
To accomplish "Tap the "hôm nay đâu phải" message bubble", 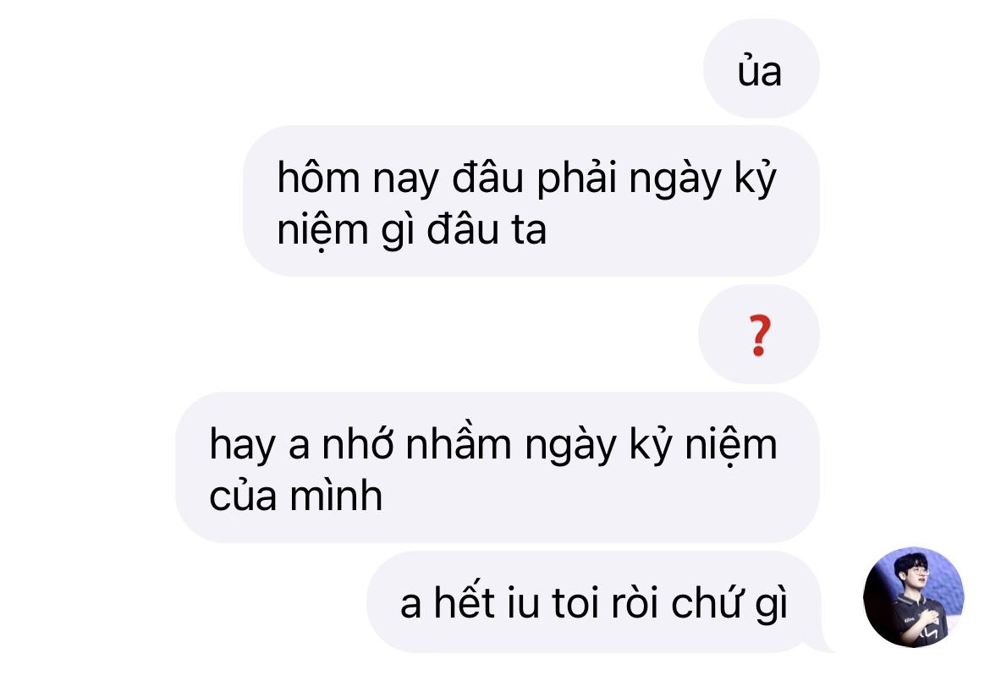I will click(531, 200).
